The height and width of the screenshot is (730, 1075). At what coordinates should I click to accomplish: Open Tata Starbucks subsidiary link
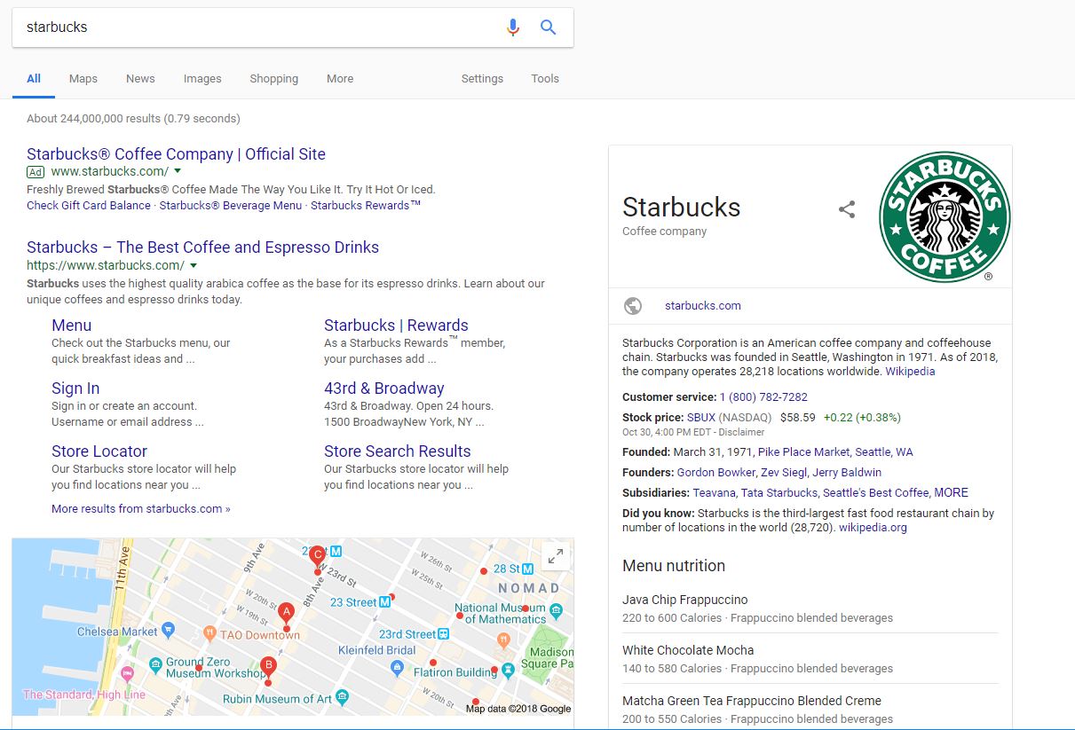779,493
